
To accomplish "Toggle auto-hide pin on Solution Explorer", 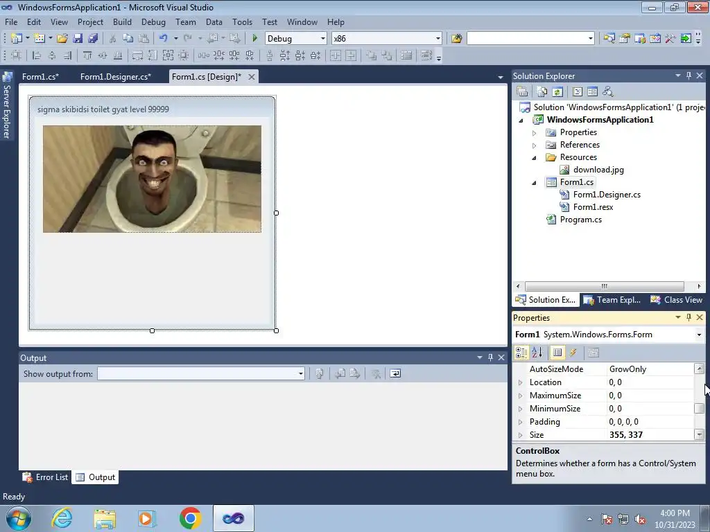I will [x=689, y=76].
